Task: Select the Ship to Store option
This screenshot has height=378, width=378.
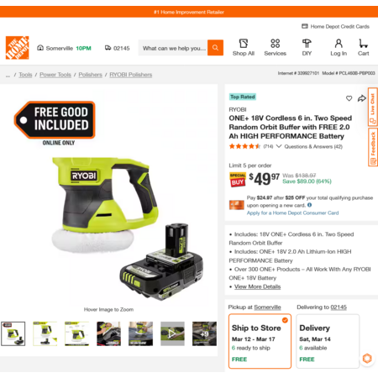Action: tap(260, 341)
